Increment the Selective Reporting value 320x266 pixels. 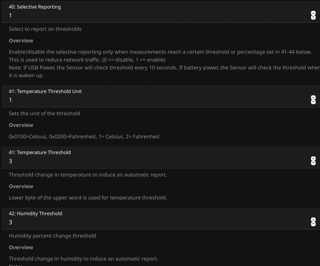pos(313,13)
